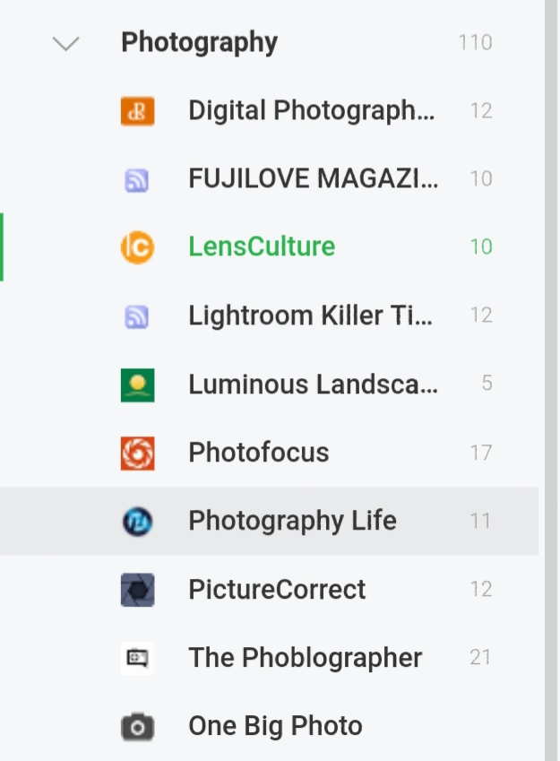Click the One Big Photo camera icon
Viewport: 560px width, 761px height.
click(137, 727)
